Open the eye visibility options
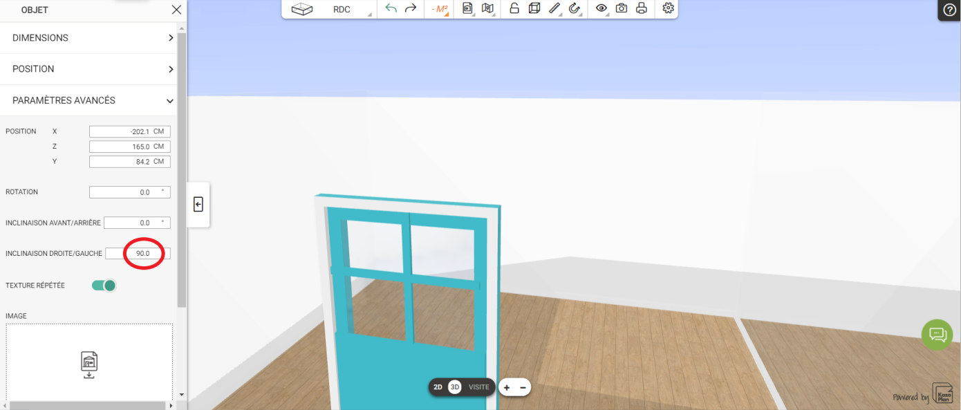This screenshot has height=410, width=961. point(601,8)
